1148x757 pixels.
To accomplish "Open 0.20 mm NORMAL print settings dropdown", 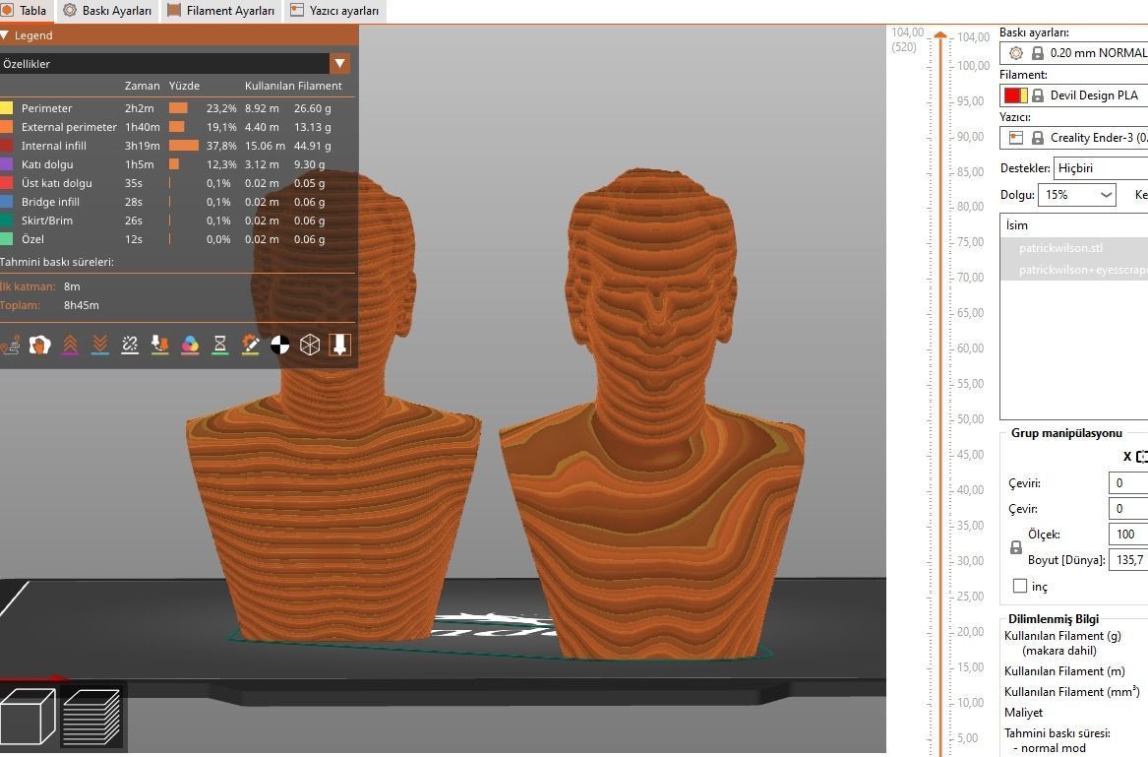I will [x=1073, y=53].
